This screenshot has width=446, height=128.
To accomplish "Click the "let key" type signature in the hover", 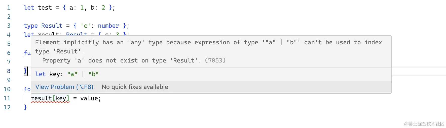I will [67, 74].
